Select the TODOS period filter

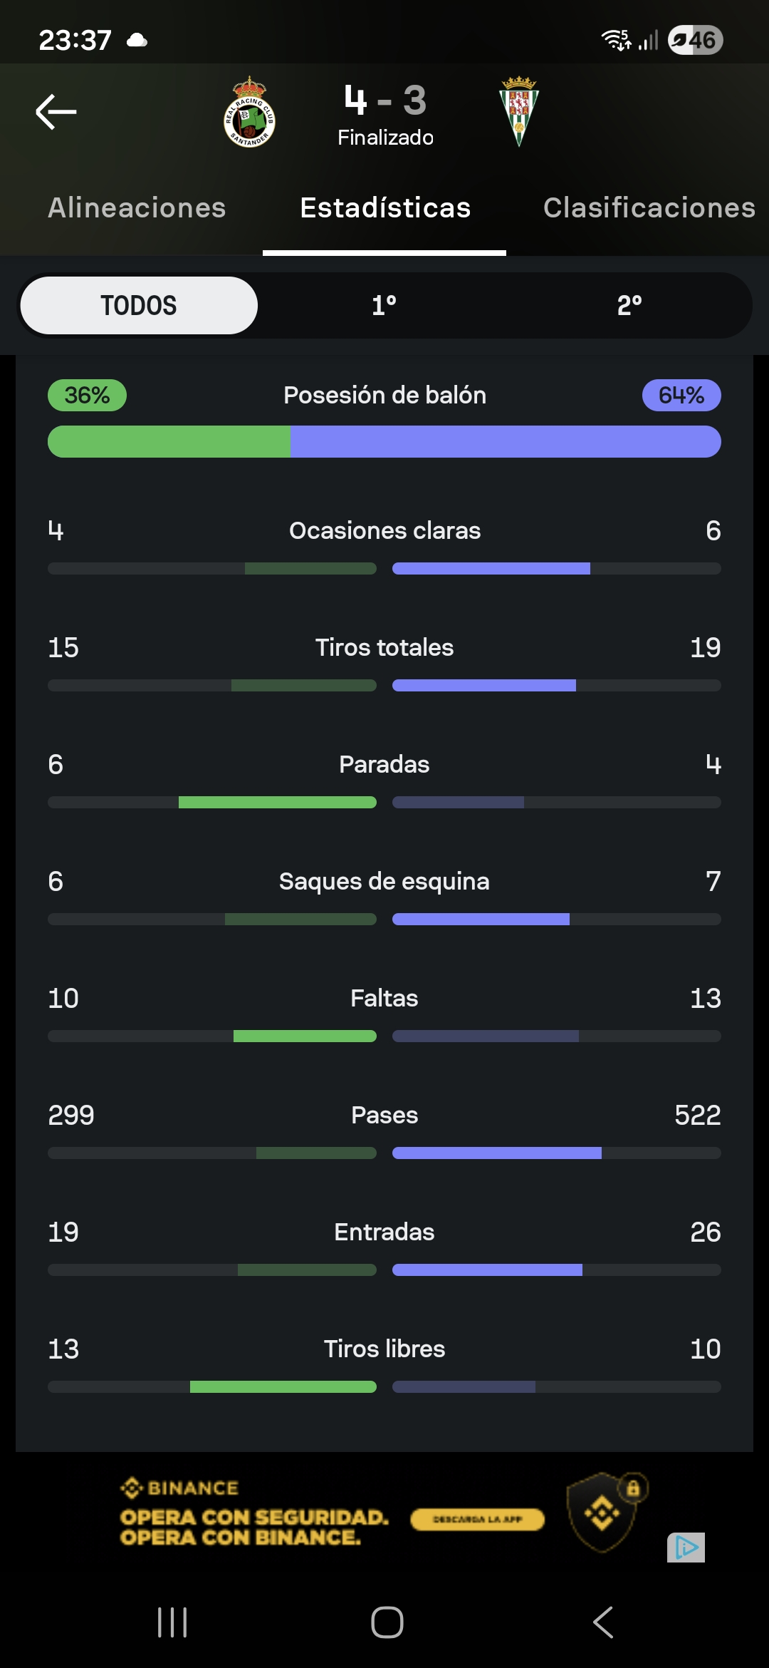(139, 306)
